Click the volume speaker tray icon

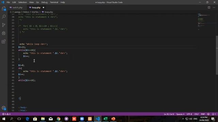point(191,119)
